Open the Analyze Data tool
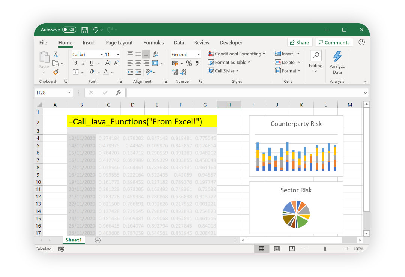Viewport: 405px width, 277px height. (x=337, y=63)
